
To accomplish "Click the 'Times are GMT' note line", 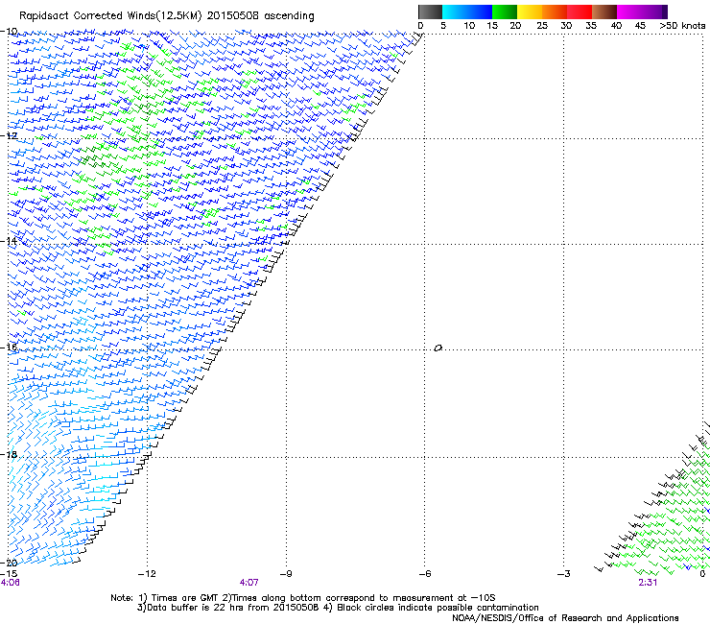I will click(x=303, y=598).
